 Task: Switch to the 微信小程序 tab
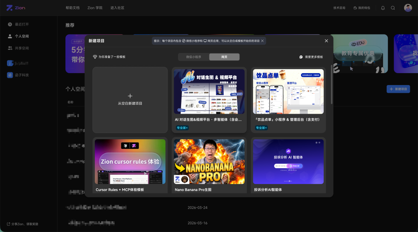click(x=194, y=57)
